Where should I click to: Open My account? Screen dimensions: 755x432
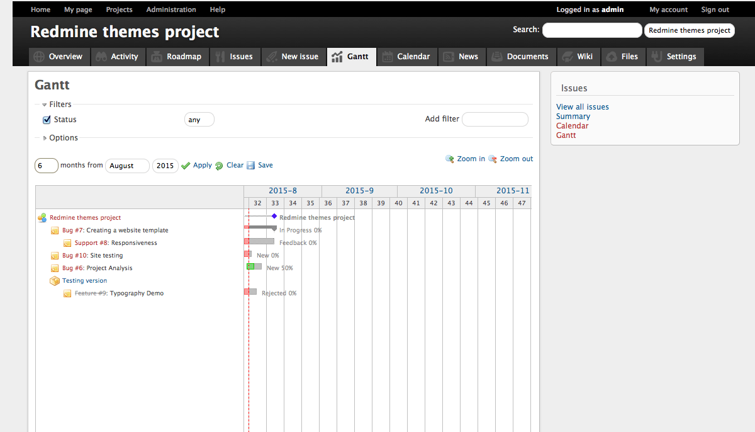pyautogui.click(x=669, y=9)
